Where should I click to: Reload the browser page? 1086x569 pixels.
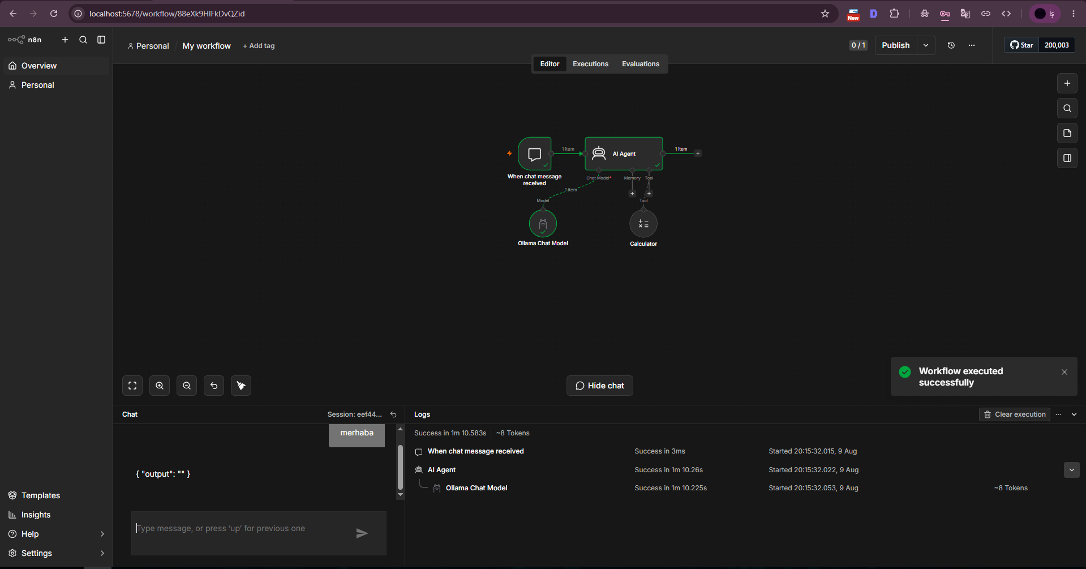54,14
